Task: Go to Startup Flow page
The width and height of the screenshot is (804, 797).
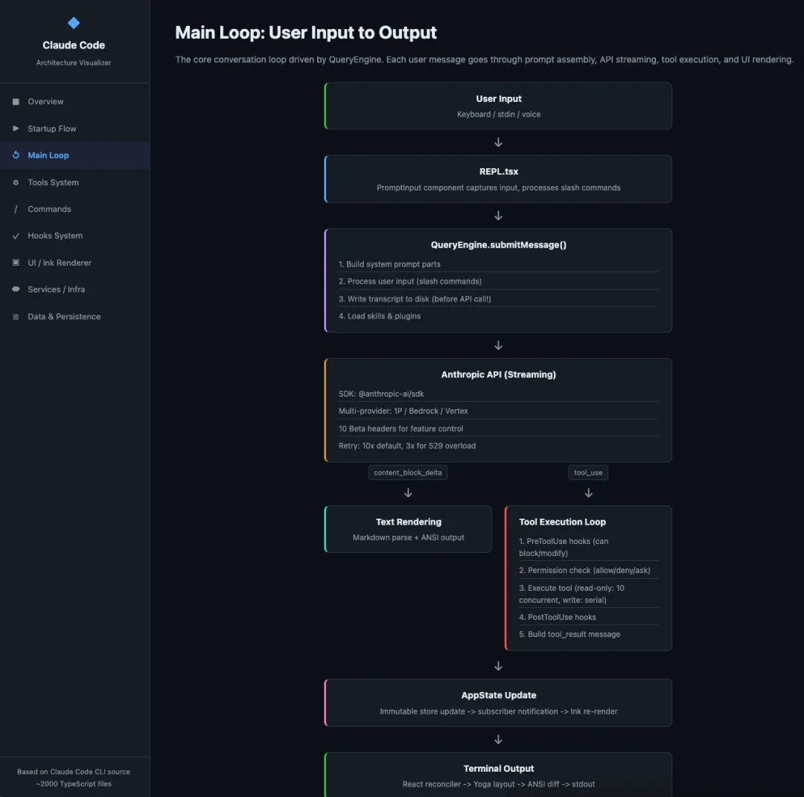Action: pos(75,128)
